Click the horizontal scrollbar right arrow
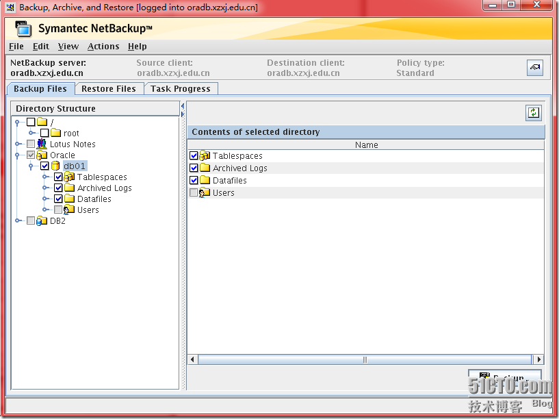Viewport: 559px width, 419px height. click(x=538, y=359)
